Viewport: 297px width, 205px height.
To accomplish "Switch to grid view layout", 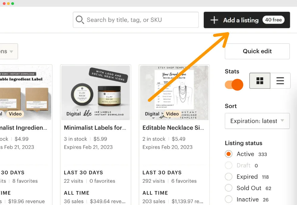I will (260, 81).
